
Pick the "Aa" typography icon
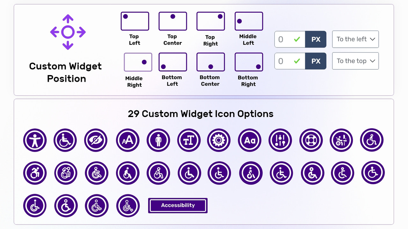249,140
